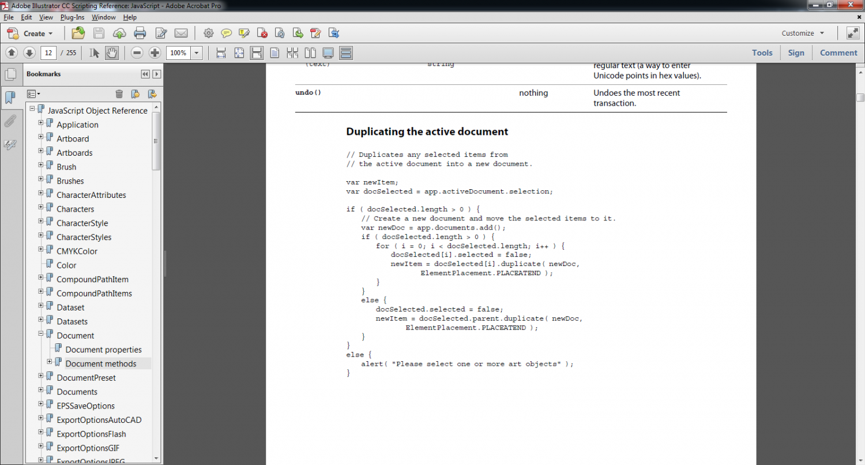Delete selected bookmark with trash icon
This screenshot has height=465, width=865.
[119, 93]
